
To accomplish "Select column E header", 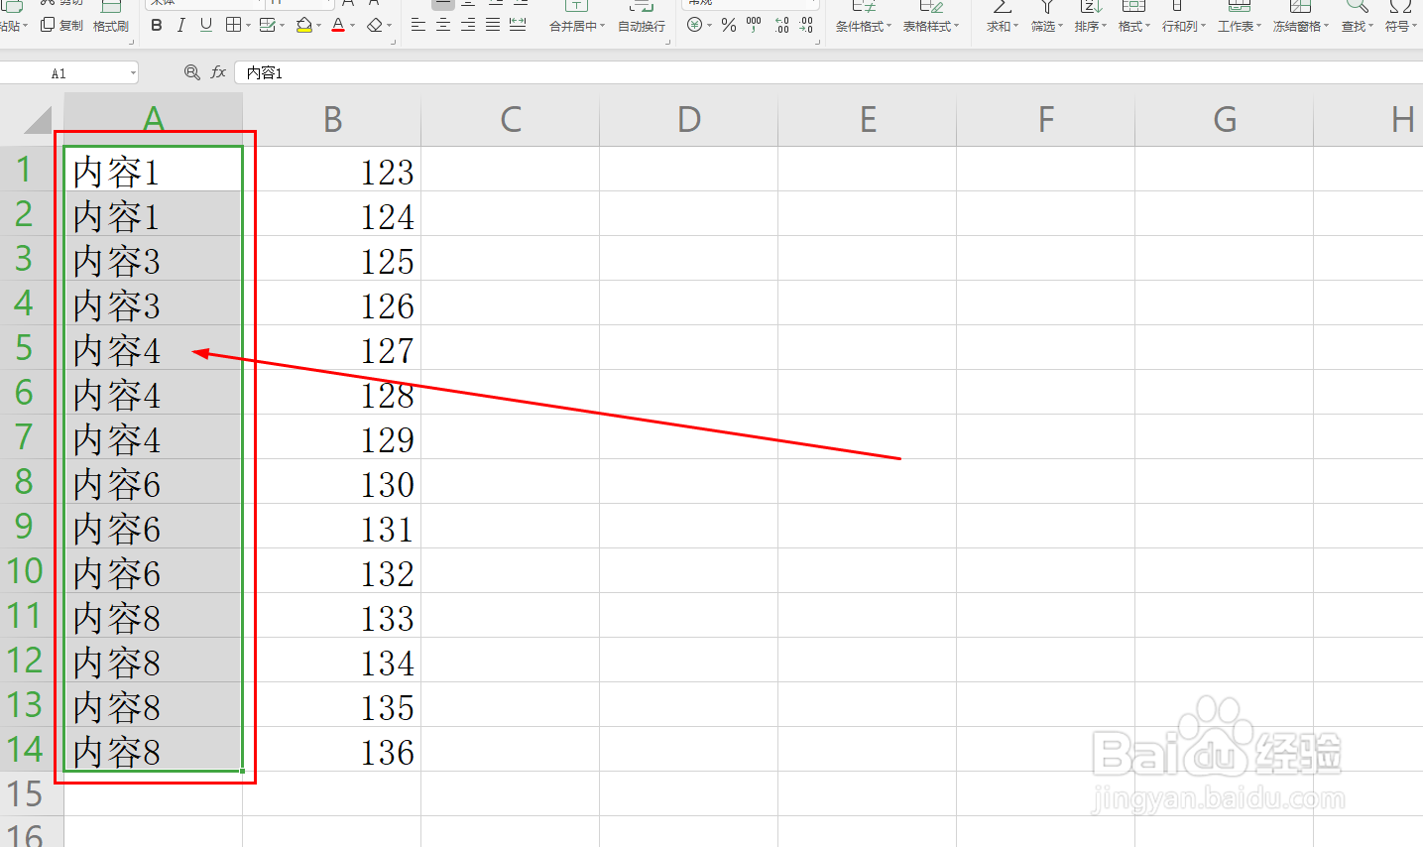I will coord(868,119).
